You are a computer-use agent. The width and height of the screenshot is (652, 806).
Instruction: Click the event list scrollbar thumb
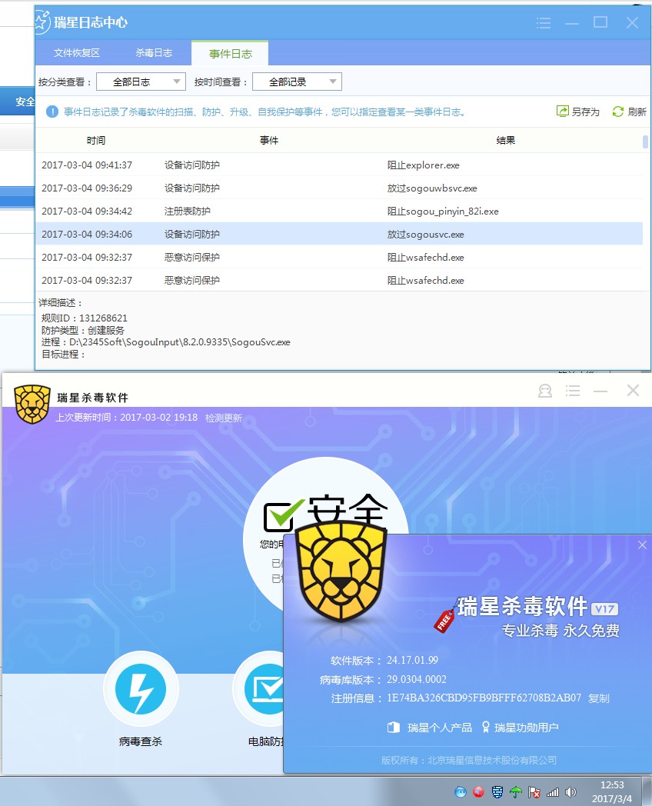coord(645,142)
